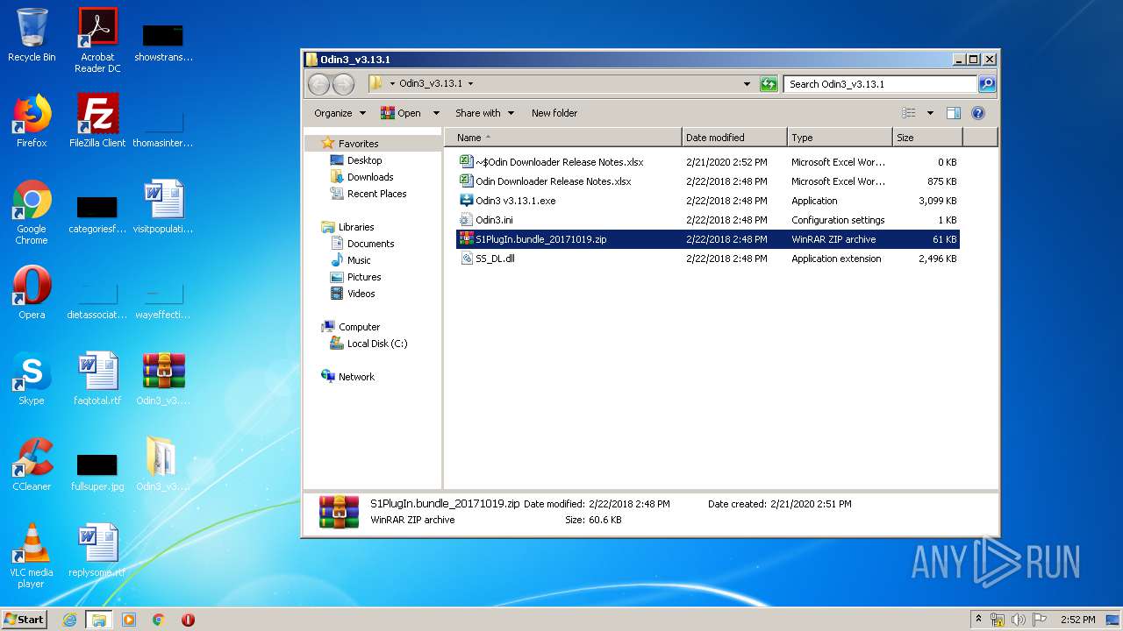This screenshot has width=1123, height=631.
Task: Open Firefox desktop shortcut
Action: tap(32, 121)
